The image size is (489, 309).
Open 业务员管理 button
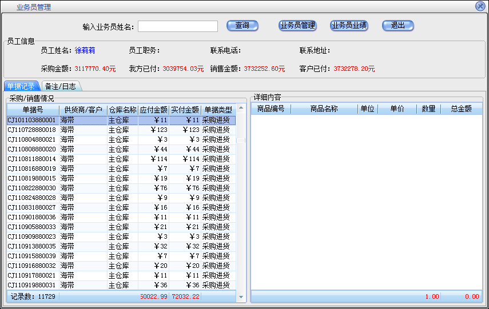pos(297,26)
